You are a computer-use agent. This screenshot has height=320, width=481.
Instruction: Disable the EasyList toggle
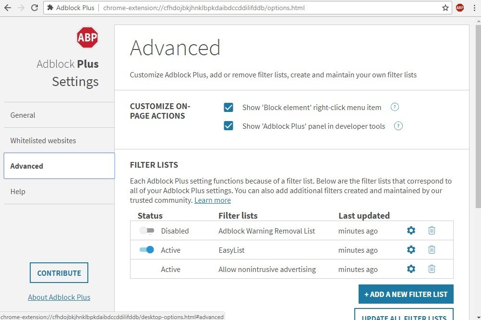(x=147, y=250)
